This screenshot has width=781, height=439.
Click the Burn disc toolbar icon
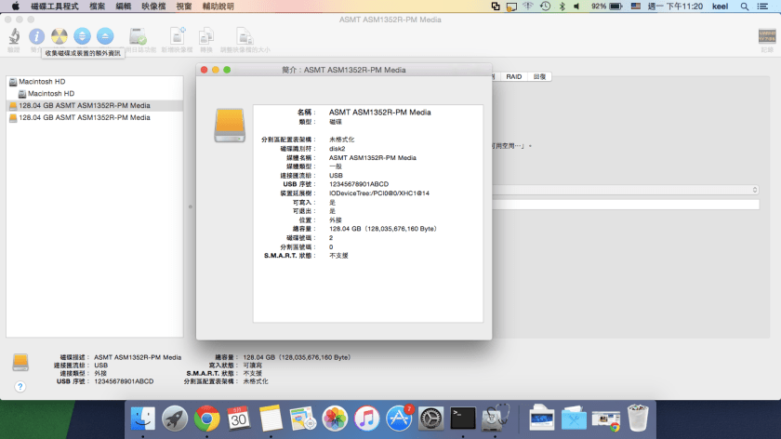click(x=59, y=37)
